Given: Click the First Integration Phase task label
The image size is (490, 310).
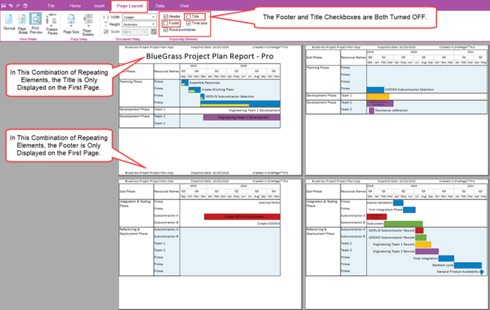Looking at the screenshot, I should point(385,210).
